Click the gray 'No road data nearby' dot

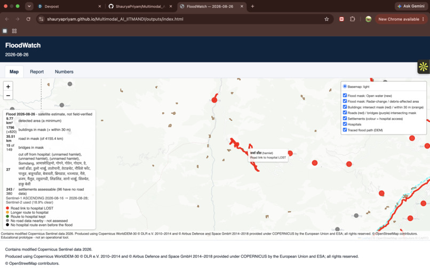click(7, 221)
